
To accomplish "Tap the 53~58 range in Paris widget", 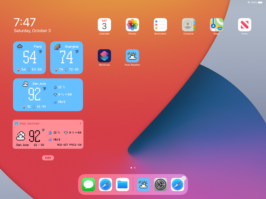I will 37,69.
